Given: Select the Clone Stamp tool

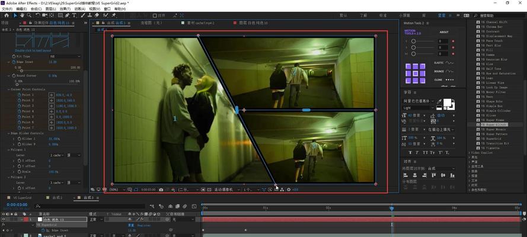Looking at the screenshot, I should (90, 15).
